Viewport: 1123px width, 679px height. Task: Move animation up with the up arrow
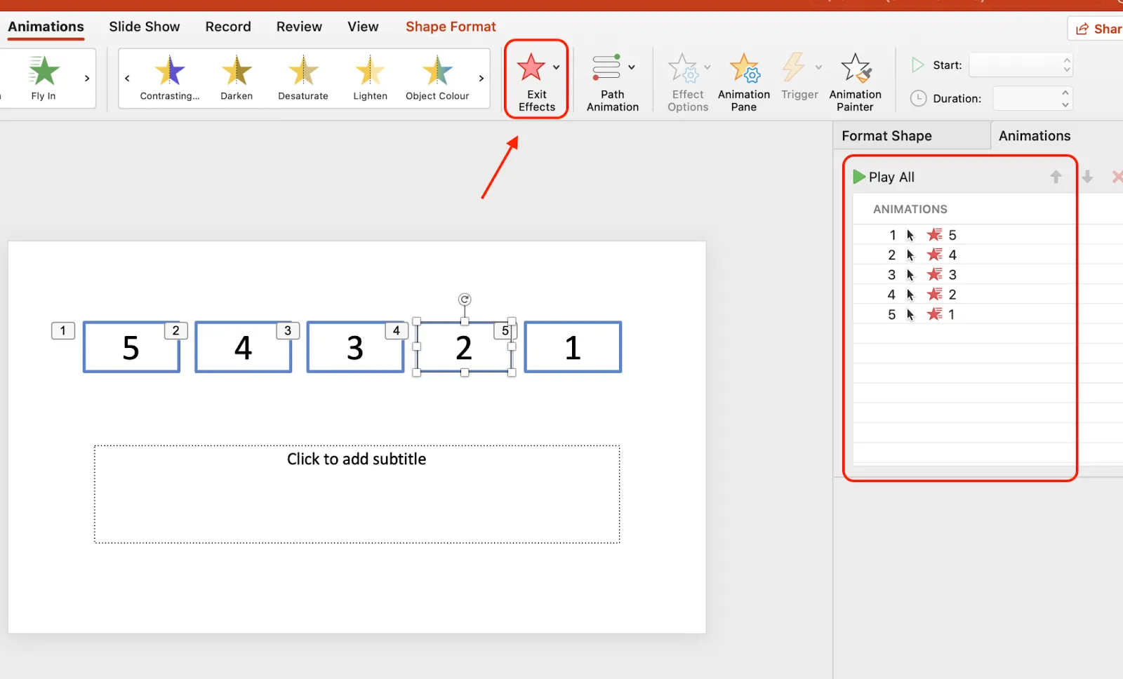coord(1056,177)
